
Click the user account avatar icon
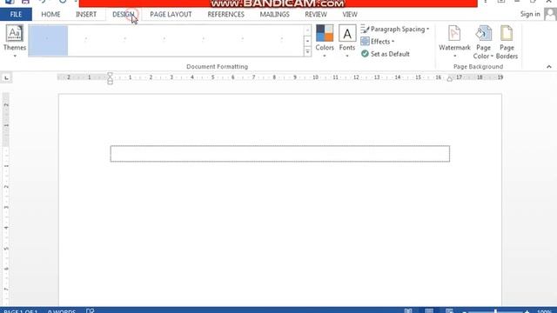550,14
